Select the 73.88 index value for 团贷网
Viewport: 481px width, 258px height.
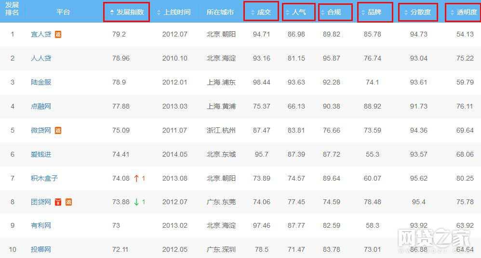click(121, 202)
